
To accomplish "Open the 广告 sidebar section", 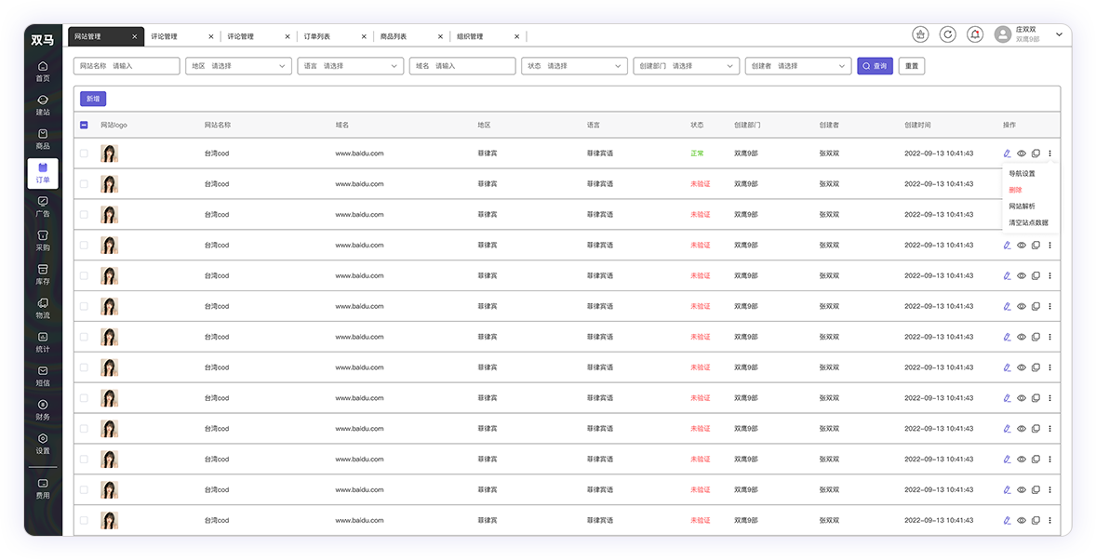I will [43, 207].
